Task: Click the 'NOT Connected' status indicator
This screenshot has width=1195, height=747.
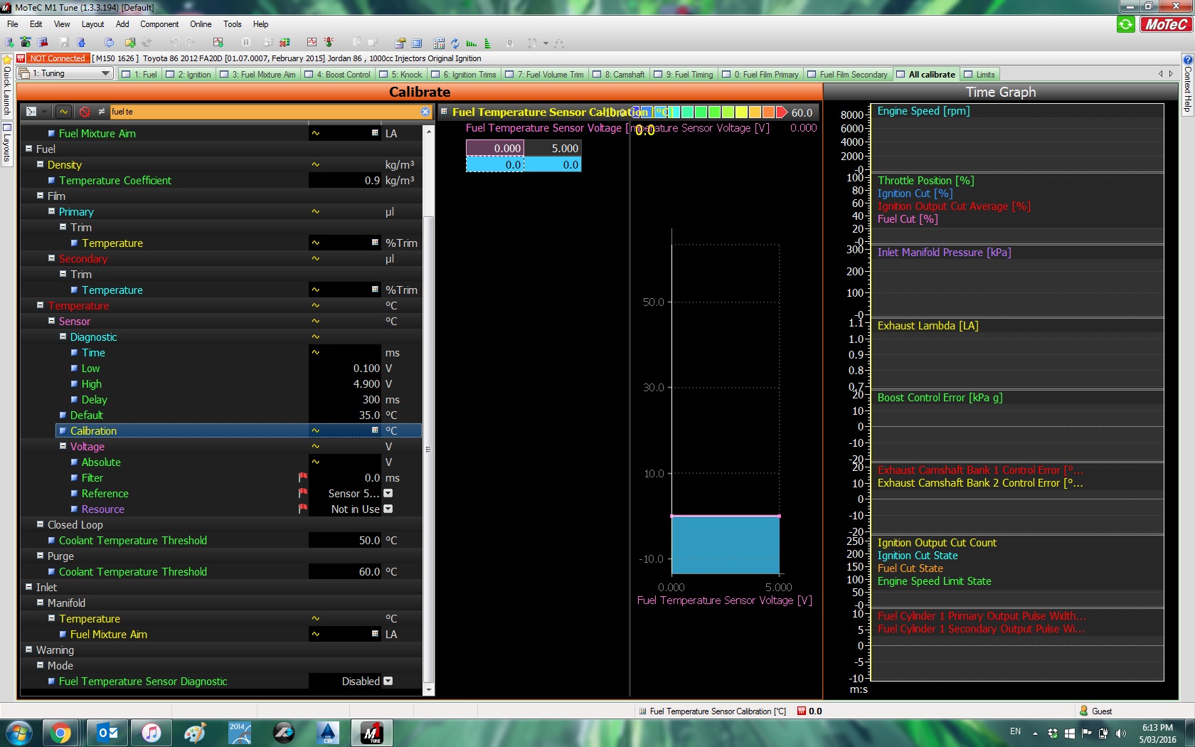Action: (x=57, y=58)
